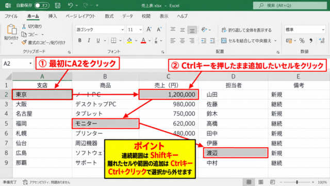Click the Align Right icon

192,40
